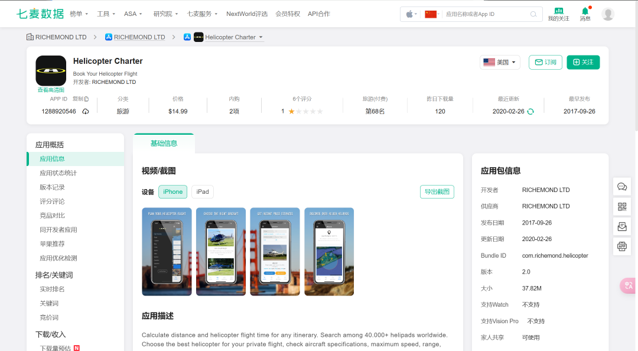Click the cloud download icon beside App ID
The height and width of the screenshot is (351, 638).
[x=86, y=112]
